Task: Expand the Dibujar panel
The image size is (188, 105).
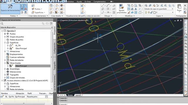Action: (x=108, y=16)
